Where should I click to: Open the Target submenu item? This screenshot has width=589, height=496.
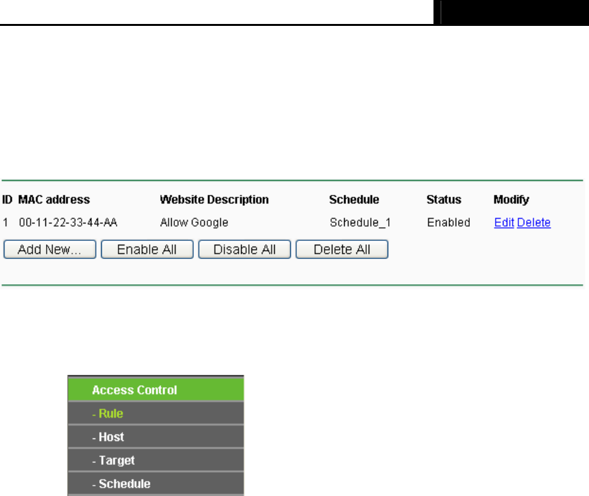(156, 460)
